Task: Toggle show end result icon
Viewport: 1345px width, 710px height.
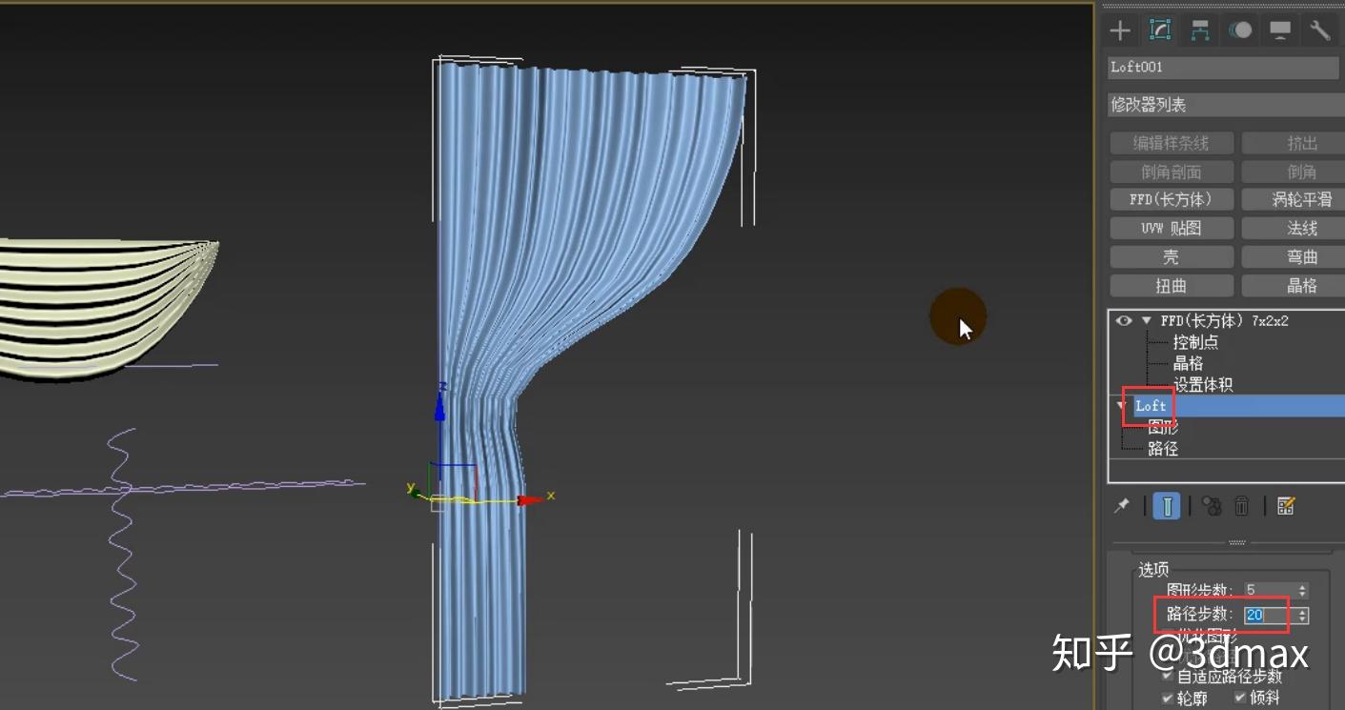Action: click(x=1167, y=505)
